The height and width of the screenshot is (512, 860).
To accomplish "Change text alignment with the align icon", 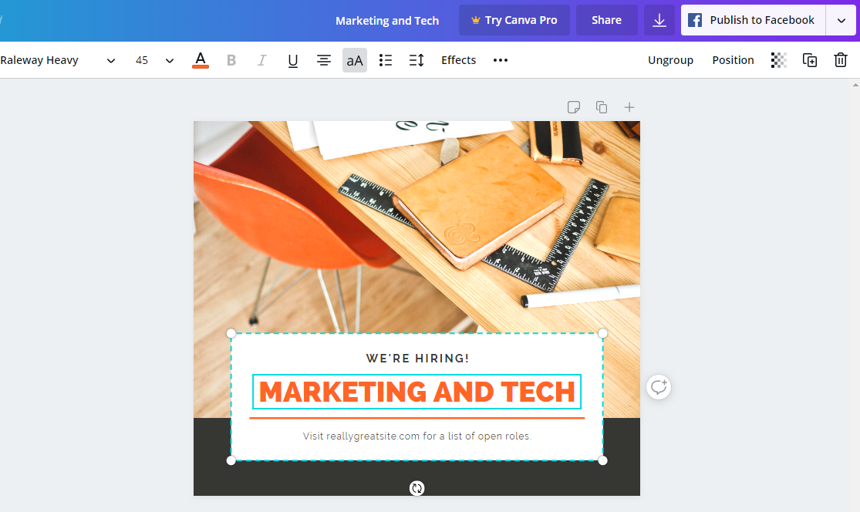I will (x=324, y=60).
